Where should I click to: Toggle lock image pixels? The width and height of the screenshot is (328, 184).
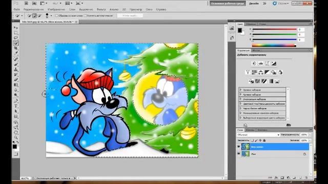256,141
